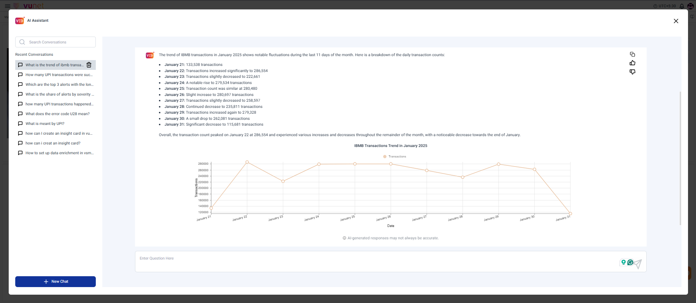Open 'What is meant by UPI?' conversation
The width and height of the screenshot is (696, 303).
tap(45, 124)
